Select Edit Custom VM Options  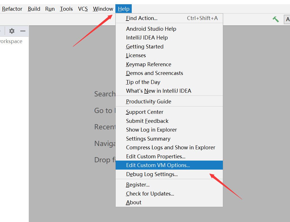(x=158, y=165)
